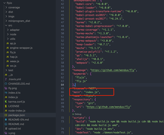Click the "dev": "node build.js dev" line

click(x=95, y=129)
